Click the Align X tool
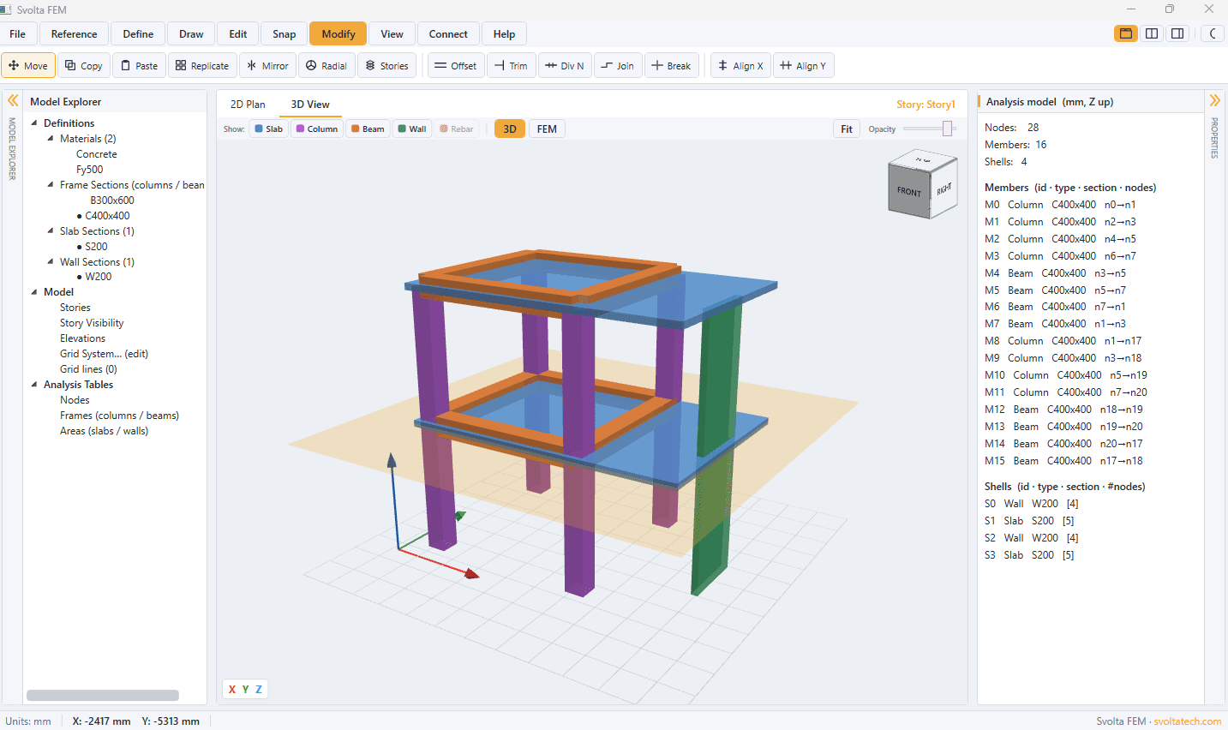1228x730 pixels. [x=741, y=66]
